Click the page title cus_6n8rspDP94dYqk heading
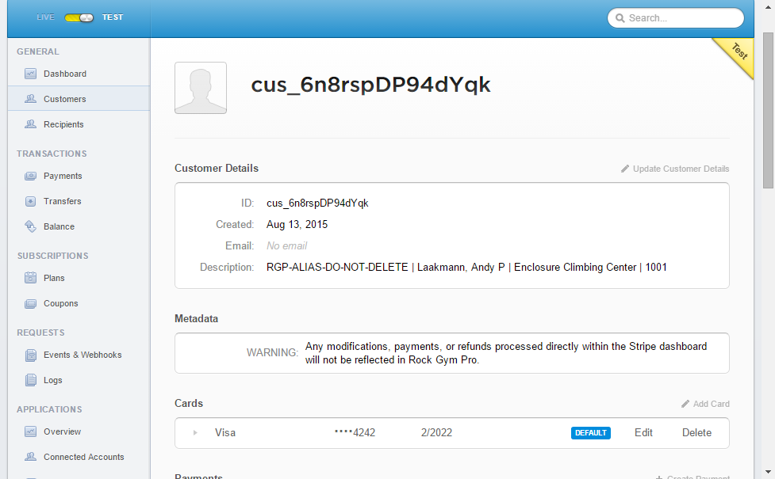 370,85
